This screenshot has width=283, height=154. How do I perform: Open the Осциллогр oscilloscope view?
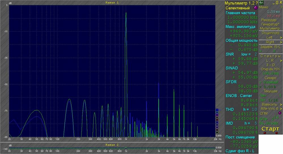pos(270,33)
